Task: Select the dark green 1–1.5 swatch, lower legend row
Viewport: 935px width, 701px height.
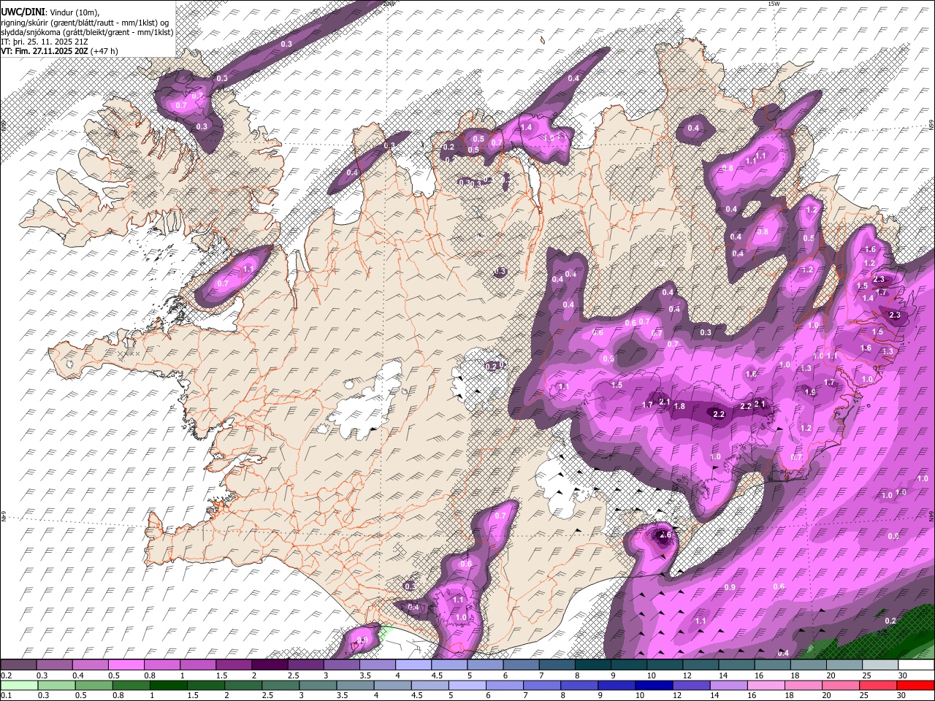Action: [168, 685]
